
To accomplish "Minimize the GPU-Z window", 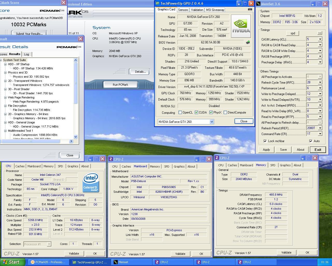I will coord(239,3).
